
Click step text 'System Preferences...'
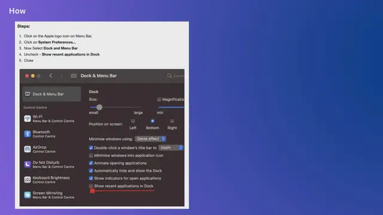(x=57, y=42)
